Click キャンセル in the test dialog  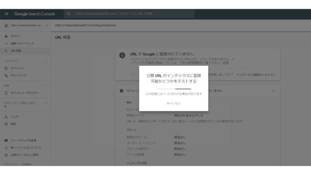coord(173,103)
